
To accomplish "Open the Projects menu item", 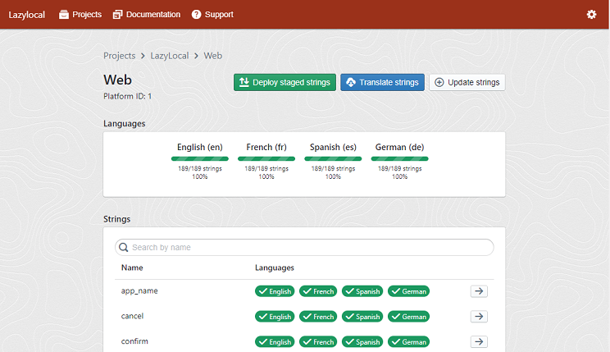I will pyautogui.click(x=80, y=15).
